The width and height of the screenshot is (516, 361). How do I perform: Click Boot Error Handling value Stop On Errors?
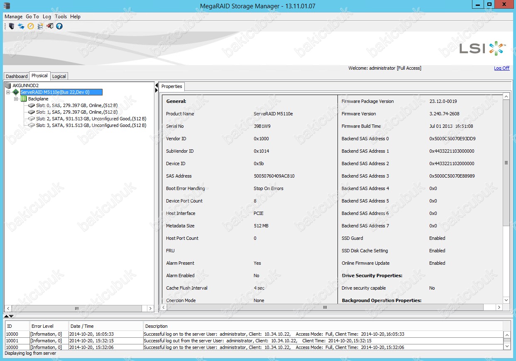[269, 188]
